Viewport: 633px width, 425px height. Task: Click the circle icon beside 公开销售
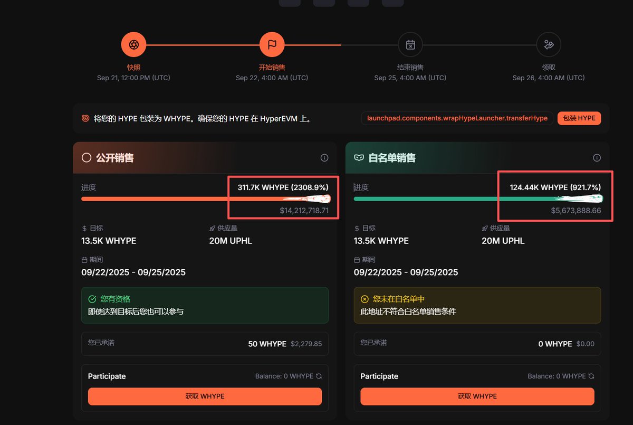pos(87,158)
